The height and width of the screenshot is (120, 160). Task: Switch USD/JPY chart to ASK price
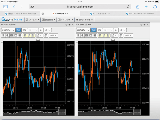coord(24,30)
